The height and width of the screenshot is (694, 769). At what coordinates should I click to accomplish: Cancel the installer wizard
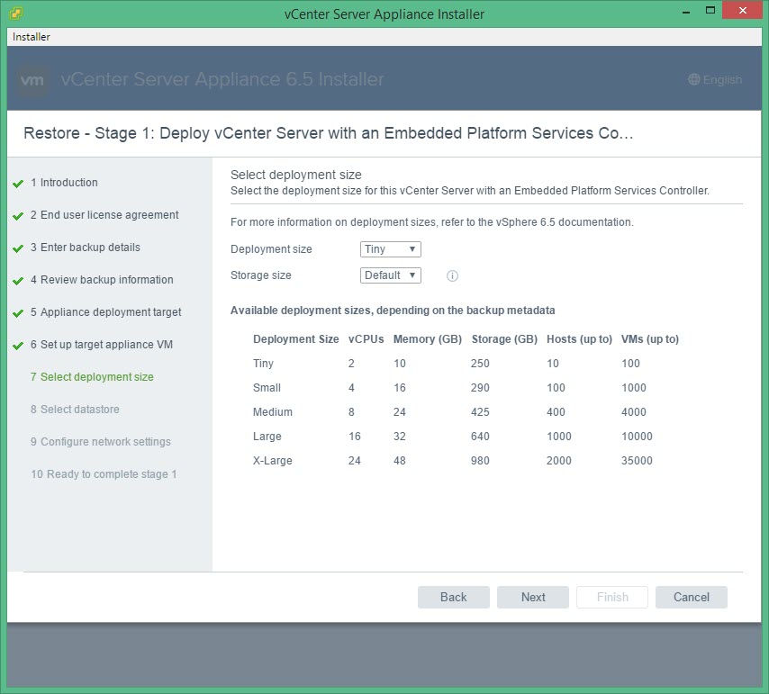[x=691, y=597]
